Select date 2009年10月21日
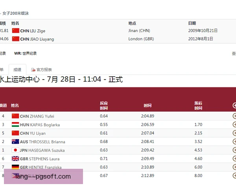 203,31
